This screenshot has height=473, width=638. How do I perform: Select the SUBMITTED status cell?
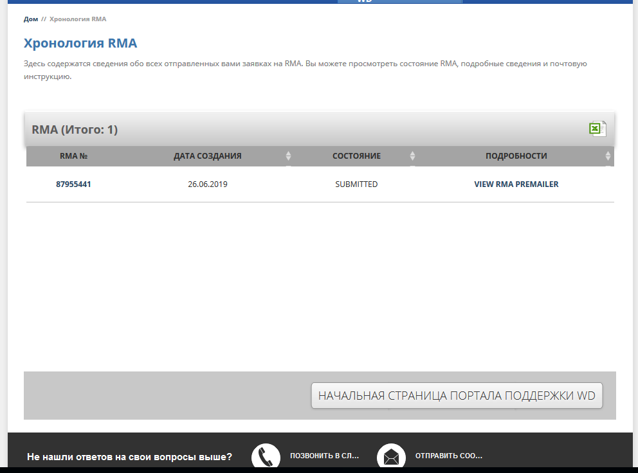[356, 184]
